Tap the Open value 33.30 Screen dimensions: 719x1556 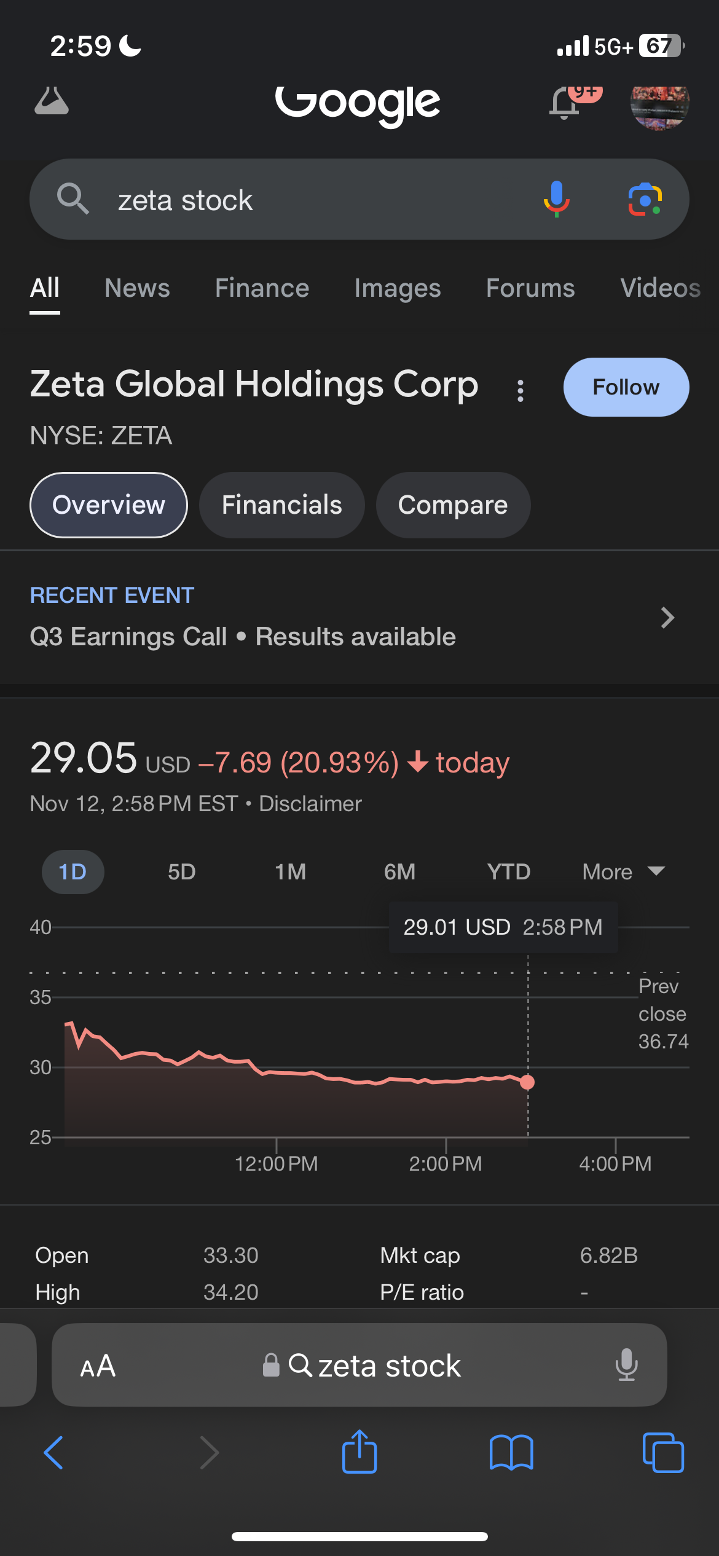(x=231, y=1255)
